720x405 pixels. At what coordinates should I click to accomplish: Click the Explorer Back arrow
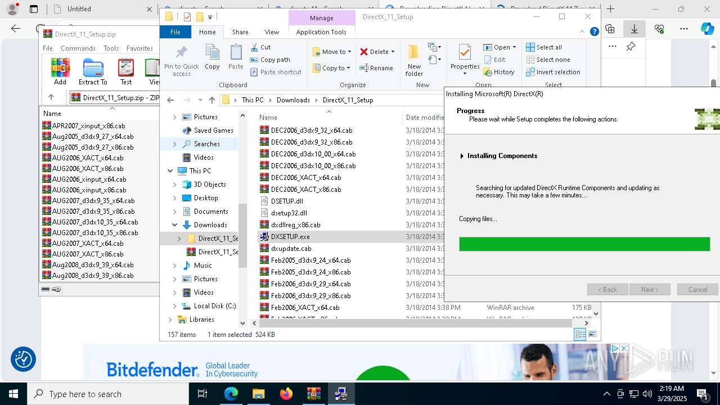pos(170,100)
